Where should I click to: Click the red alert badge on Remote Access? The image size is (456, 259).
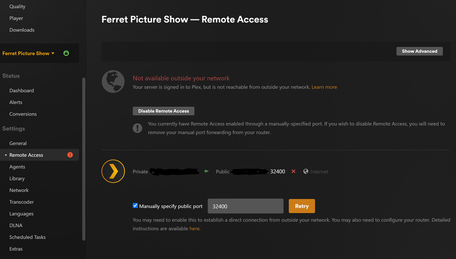(x=70, y=155)
